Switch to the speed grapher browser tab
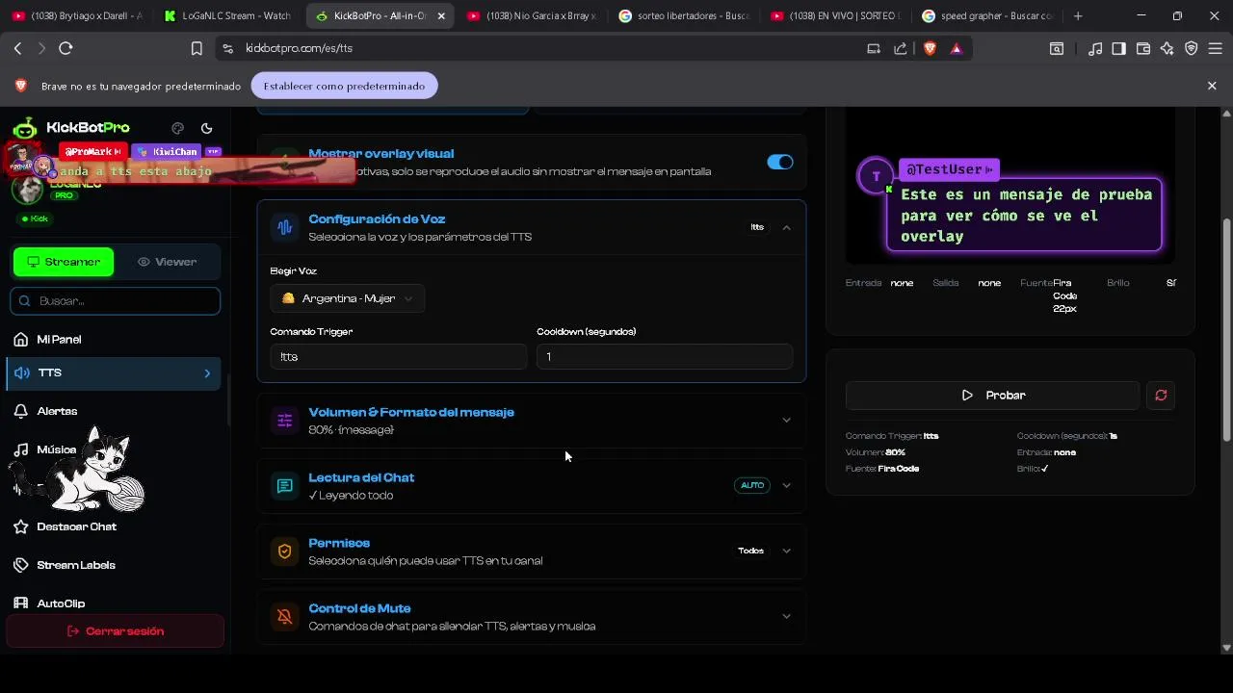Screen dimensions: 1233x693 (x=987, y=15)
